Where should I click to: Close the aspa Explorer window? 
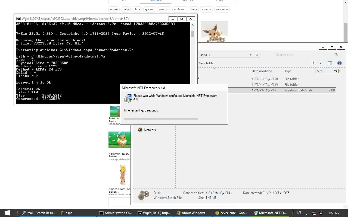(341, 47)
